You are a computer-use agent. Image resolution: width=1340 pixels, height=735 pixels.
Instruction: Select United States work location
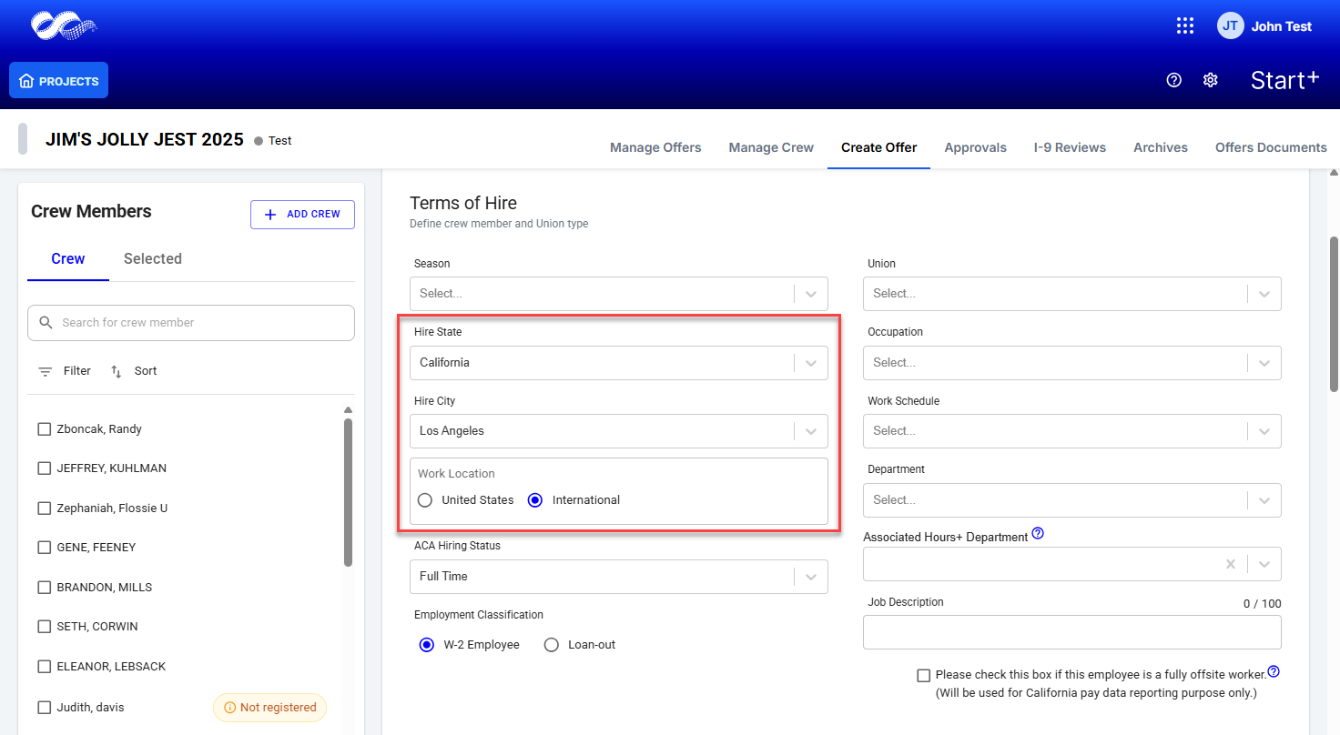point(425,500)
